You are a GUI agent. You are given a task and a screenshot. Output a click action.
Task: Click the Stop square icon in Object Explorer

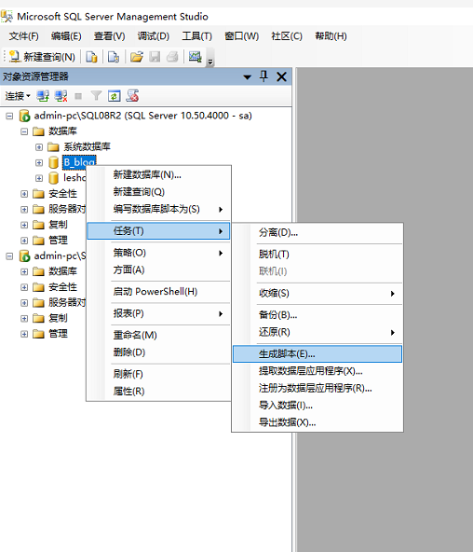click(x=78, y=96)
